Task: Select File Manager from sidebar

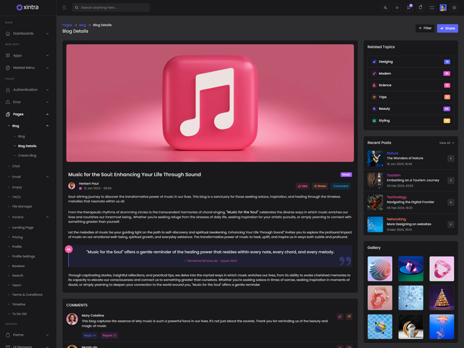Action: pos(22,206)
